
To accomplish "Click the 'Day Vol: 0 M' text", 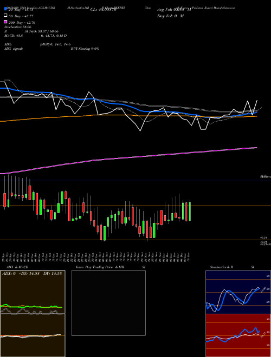I will point(170,16).
